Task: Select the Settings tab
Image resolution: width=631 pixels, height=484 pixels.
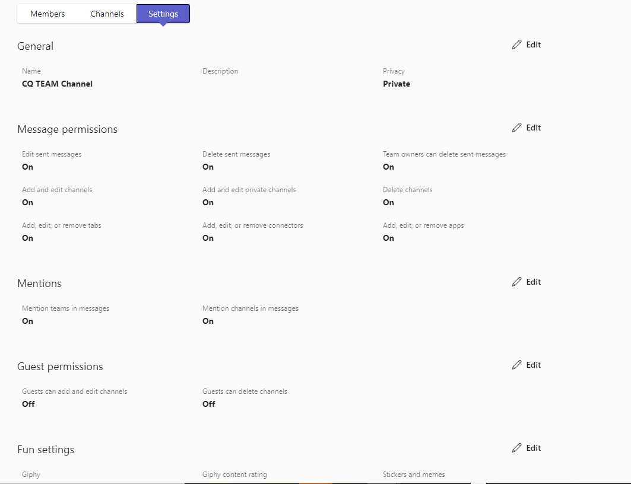Action: pyautogui.click(x=163, y=13)
